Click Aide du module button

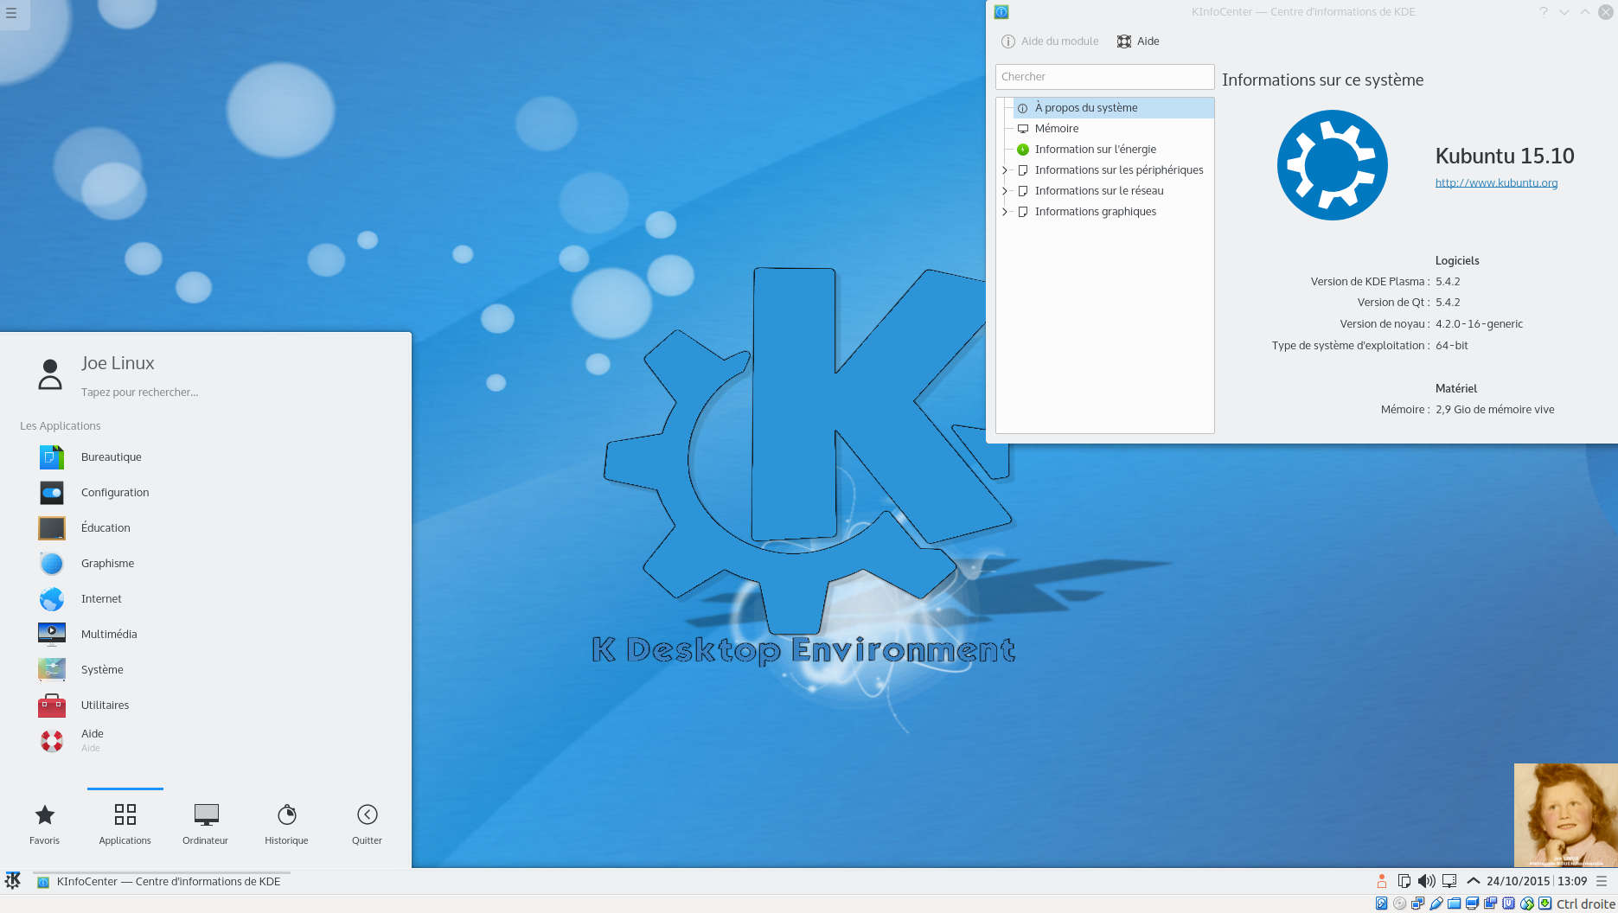(1050, 41)
